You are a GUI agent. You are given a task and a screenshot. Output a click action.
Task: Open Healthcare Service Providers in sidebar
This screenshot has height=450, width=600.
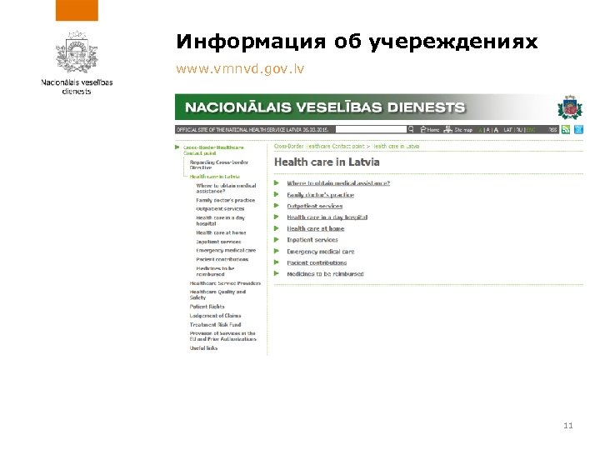225,283
